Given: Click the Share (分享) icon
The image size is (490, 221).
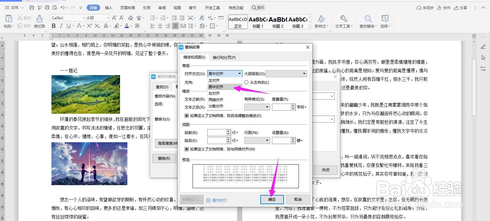Looking at the screenshot, I should (x=461, y=8).
